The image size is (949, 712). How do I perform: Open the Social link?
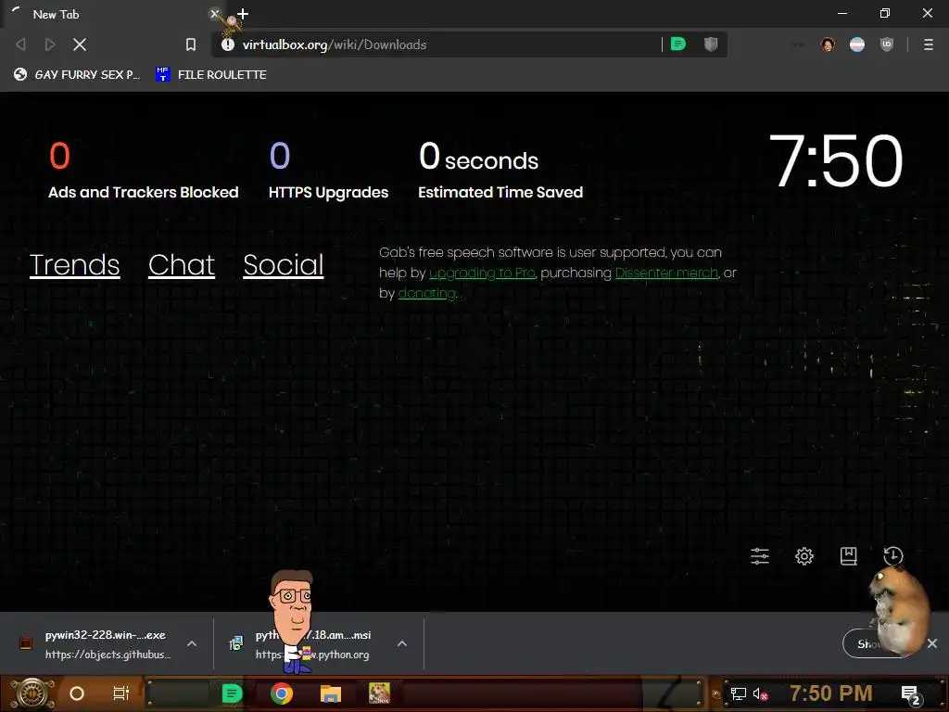pos(284,264)
